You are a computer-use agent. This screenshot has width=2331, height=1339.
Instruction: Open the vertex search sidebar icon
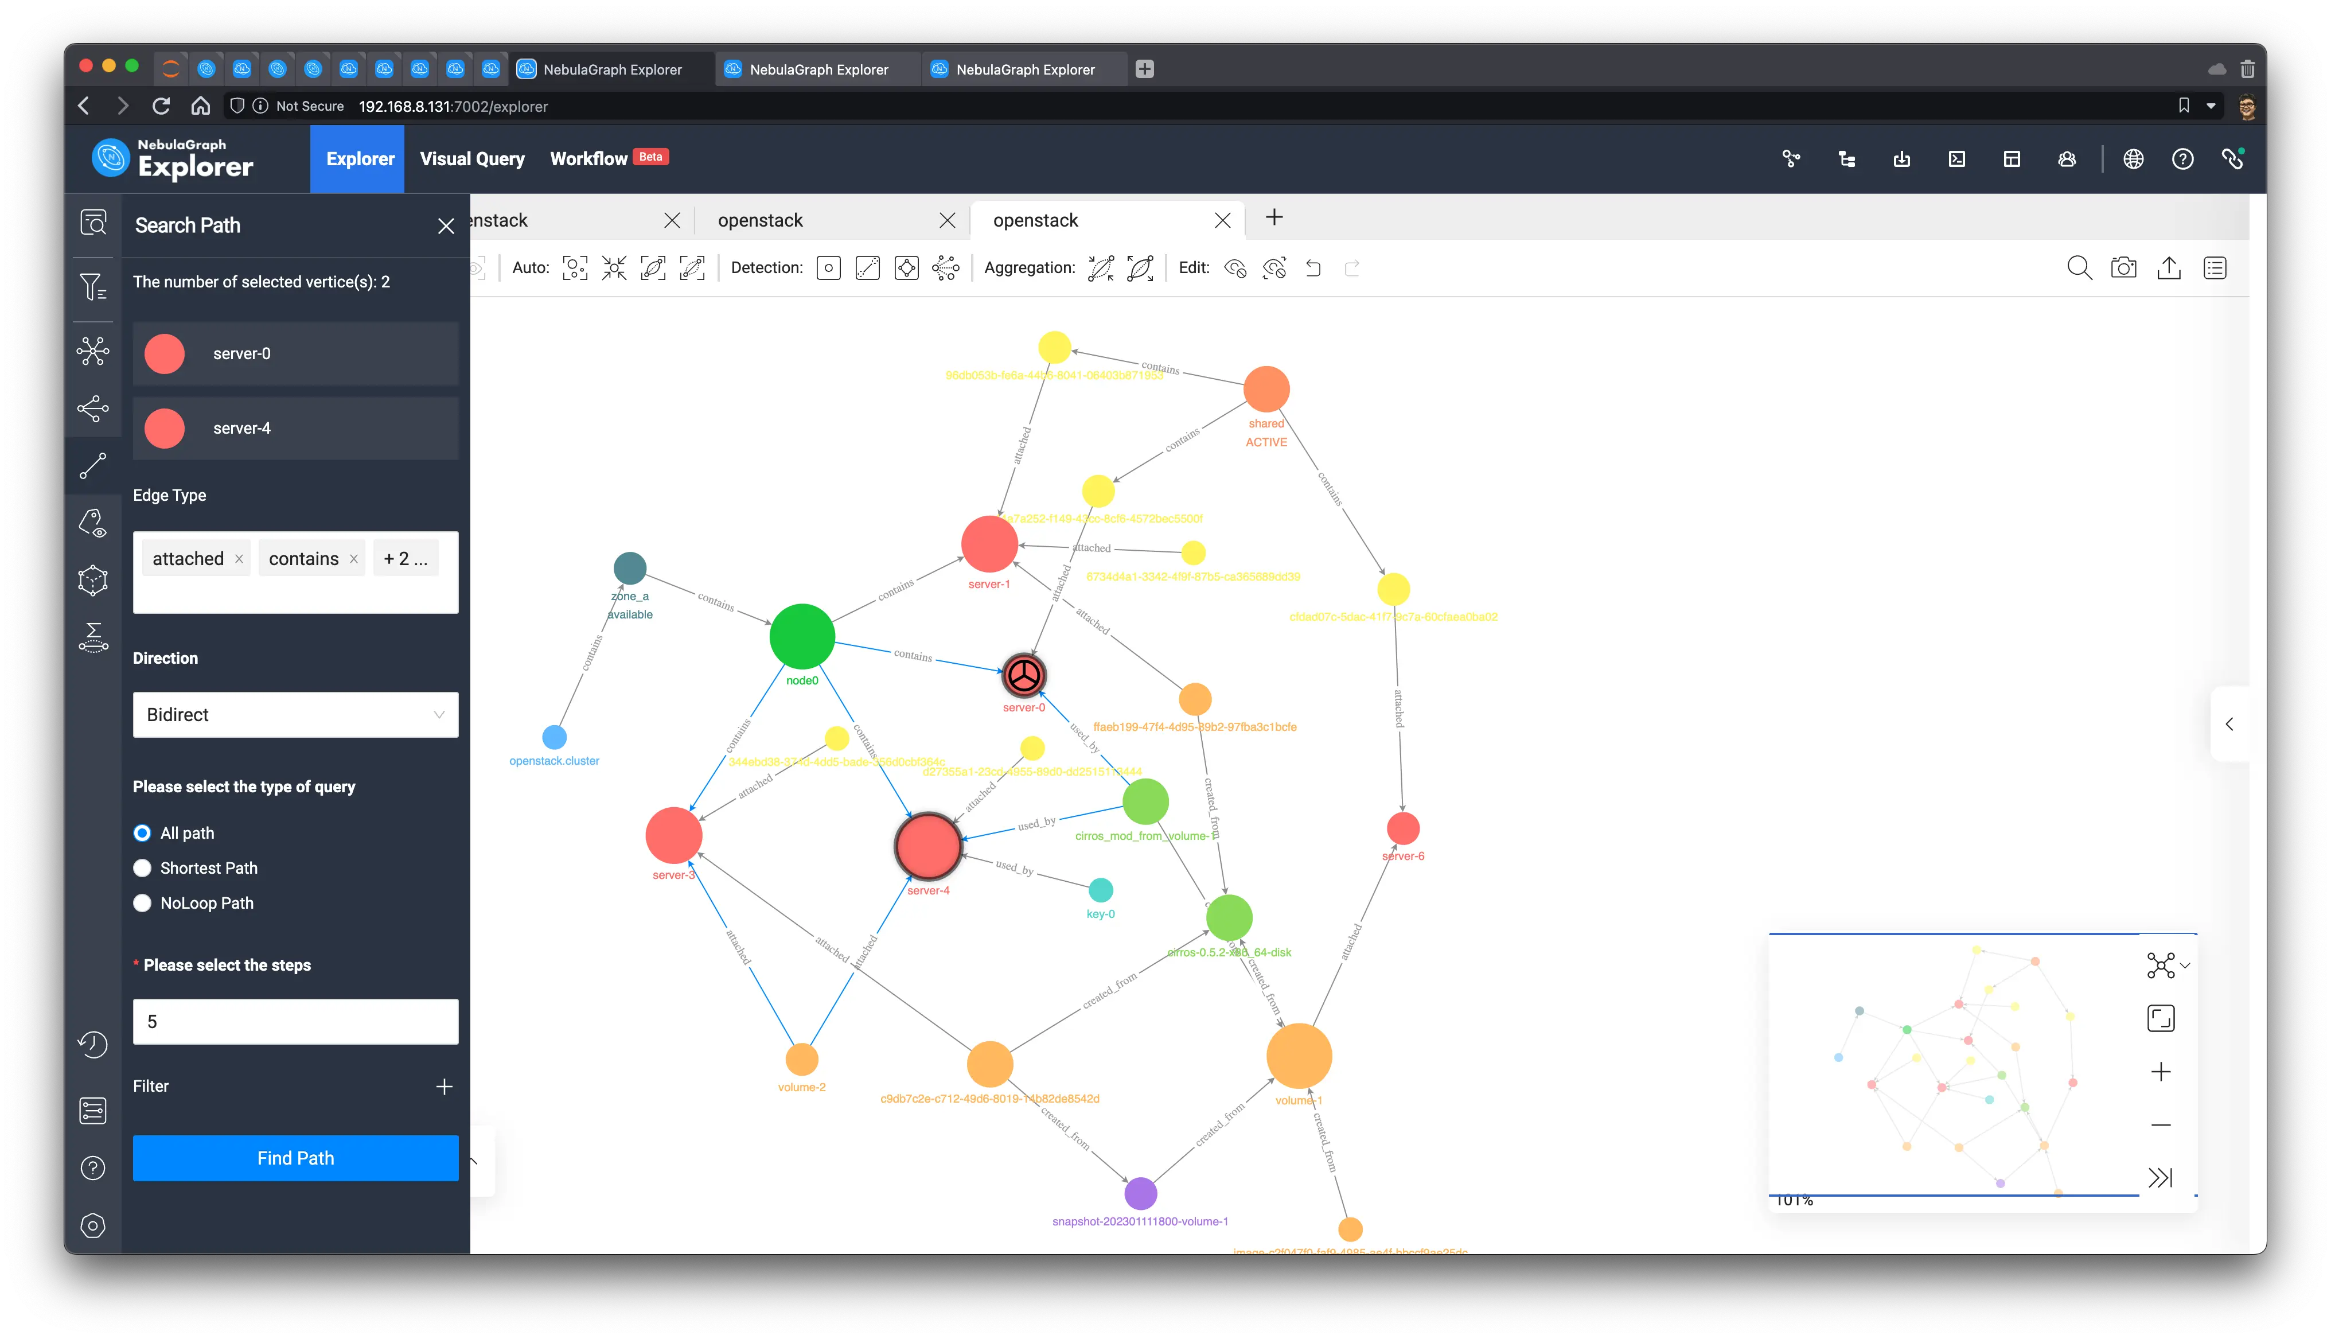[93, 223]
